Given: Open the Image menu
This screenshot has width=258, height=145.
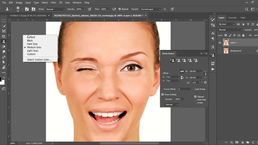Looking at the screenshot, I should point(19,3).
